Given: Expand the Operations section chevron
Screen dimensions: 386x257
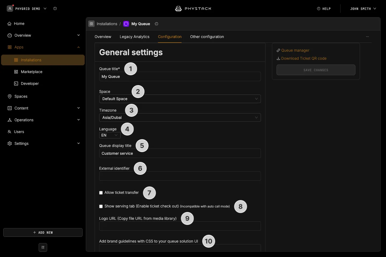Looking at the screenshot, I should tap(79, 120).
